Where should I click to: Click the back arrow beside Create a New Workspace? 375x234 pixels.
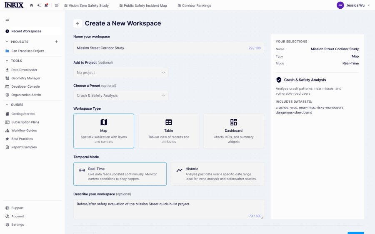tap(77, 23)
